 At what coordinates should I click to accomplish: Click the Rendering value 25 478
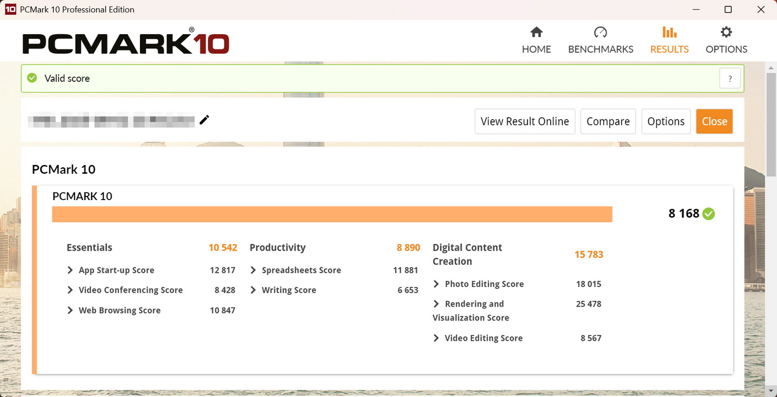(588, 304)
